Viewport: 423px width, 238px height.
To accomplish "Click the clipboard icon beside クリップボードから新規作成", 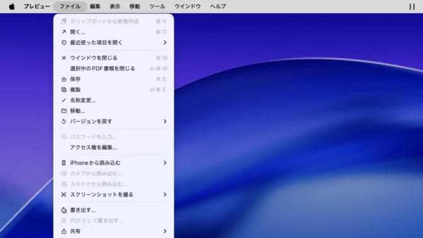I will (x=64, y=21).
